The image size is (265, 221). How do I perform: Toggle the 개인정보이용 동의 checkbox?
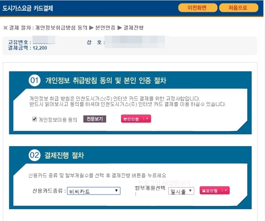pyautogui.click(x=34, y=119)
